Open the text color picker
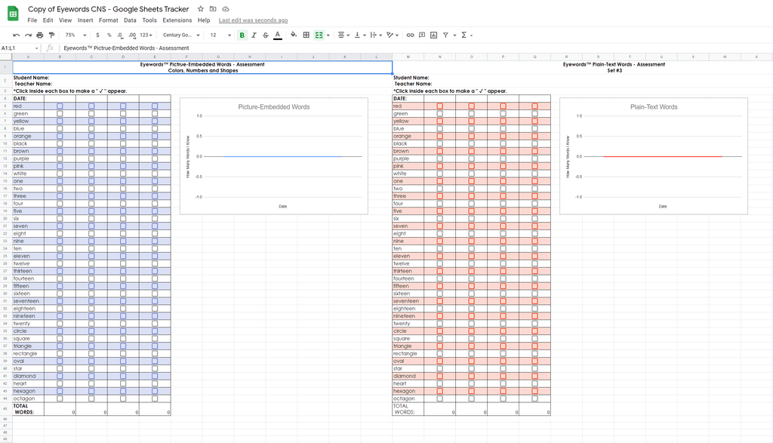The image size is (773, 443). (x=278, y=35)
